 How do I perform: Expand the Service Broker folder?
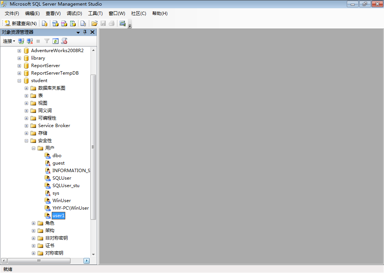(x=27, y=126)
